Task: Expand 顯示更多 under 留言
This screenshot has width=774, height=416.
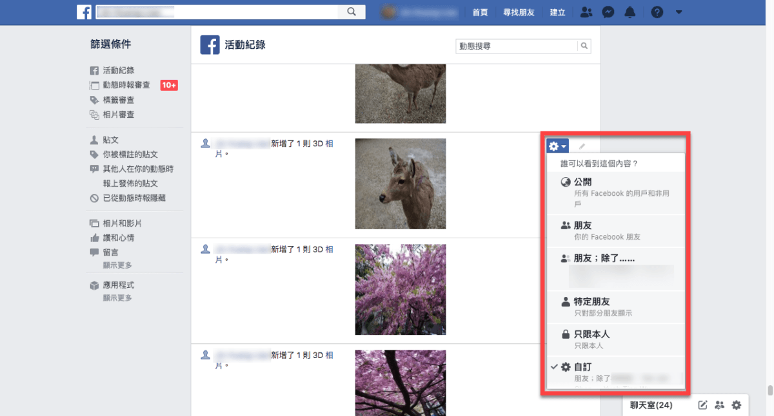Action: click(117, 265)
